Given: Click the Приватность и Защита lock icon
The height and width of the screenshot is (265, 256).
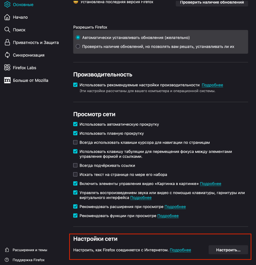Looking at the screenshot, I should click(7, 42).
